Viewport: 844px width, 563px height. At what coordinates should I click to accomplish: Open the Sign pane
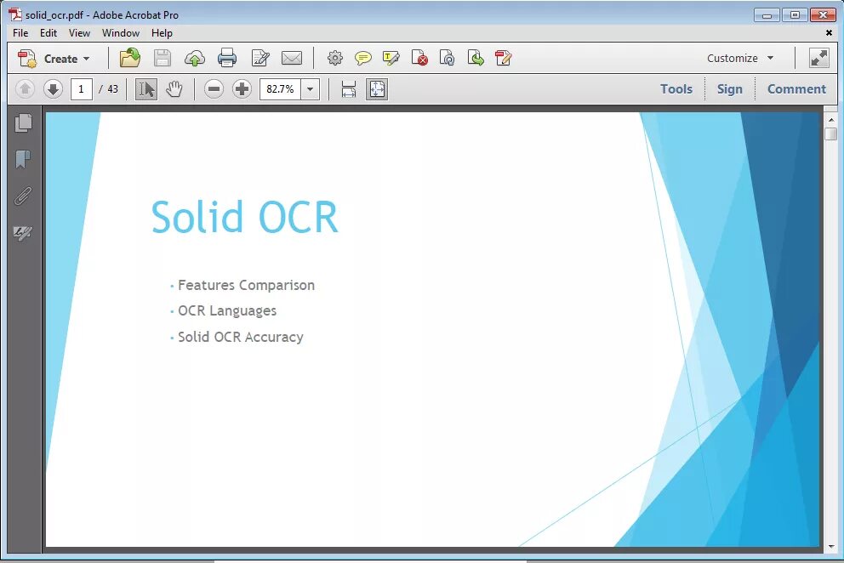point(729,88)
